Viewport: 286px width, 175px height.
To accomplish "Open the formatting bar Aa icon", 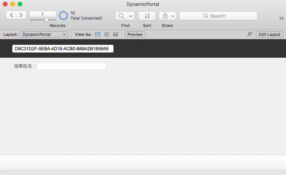I will (x=250, y=34).
